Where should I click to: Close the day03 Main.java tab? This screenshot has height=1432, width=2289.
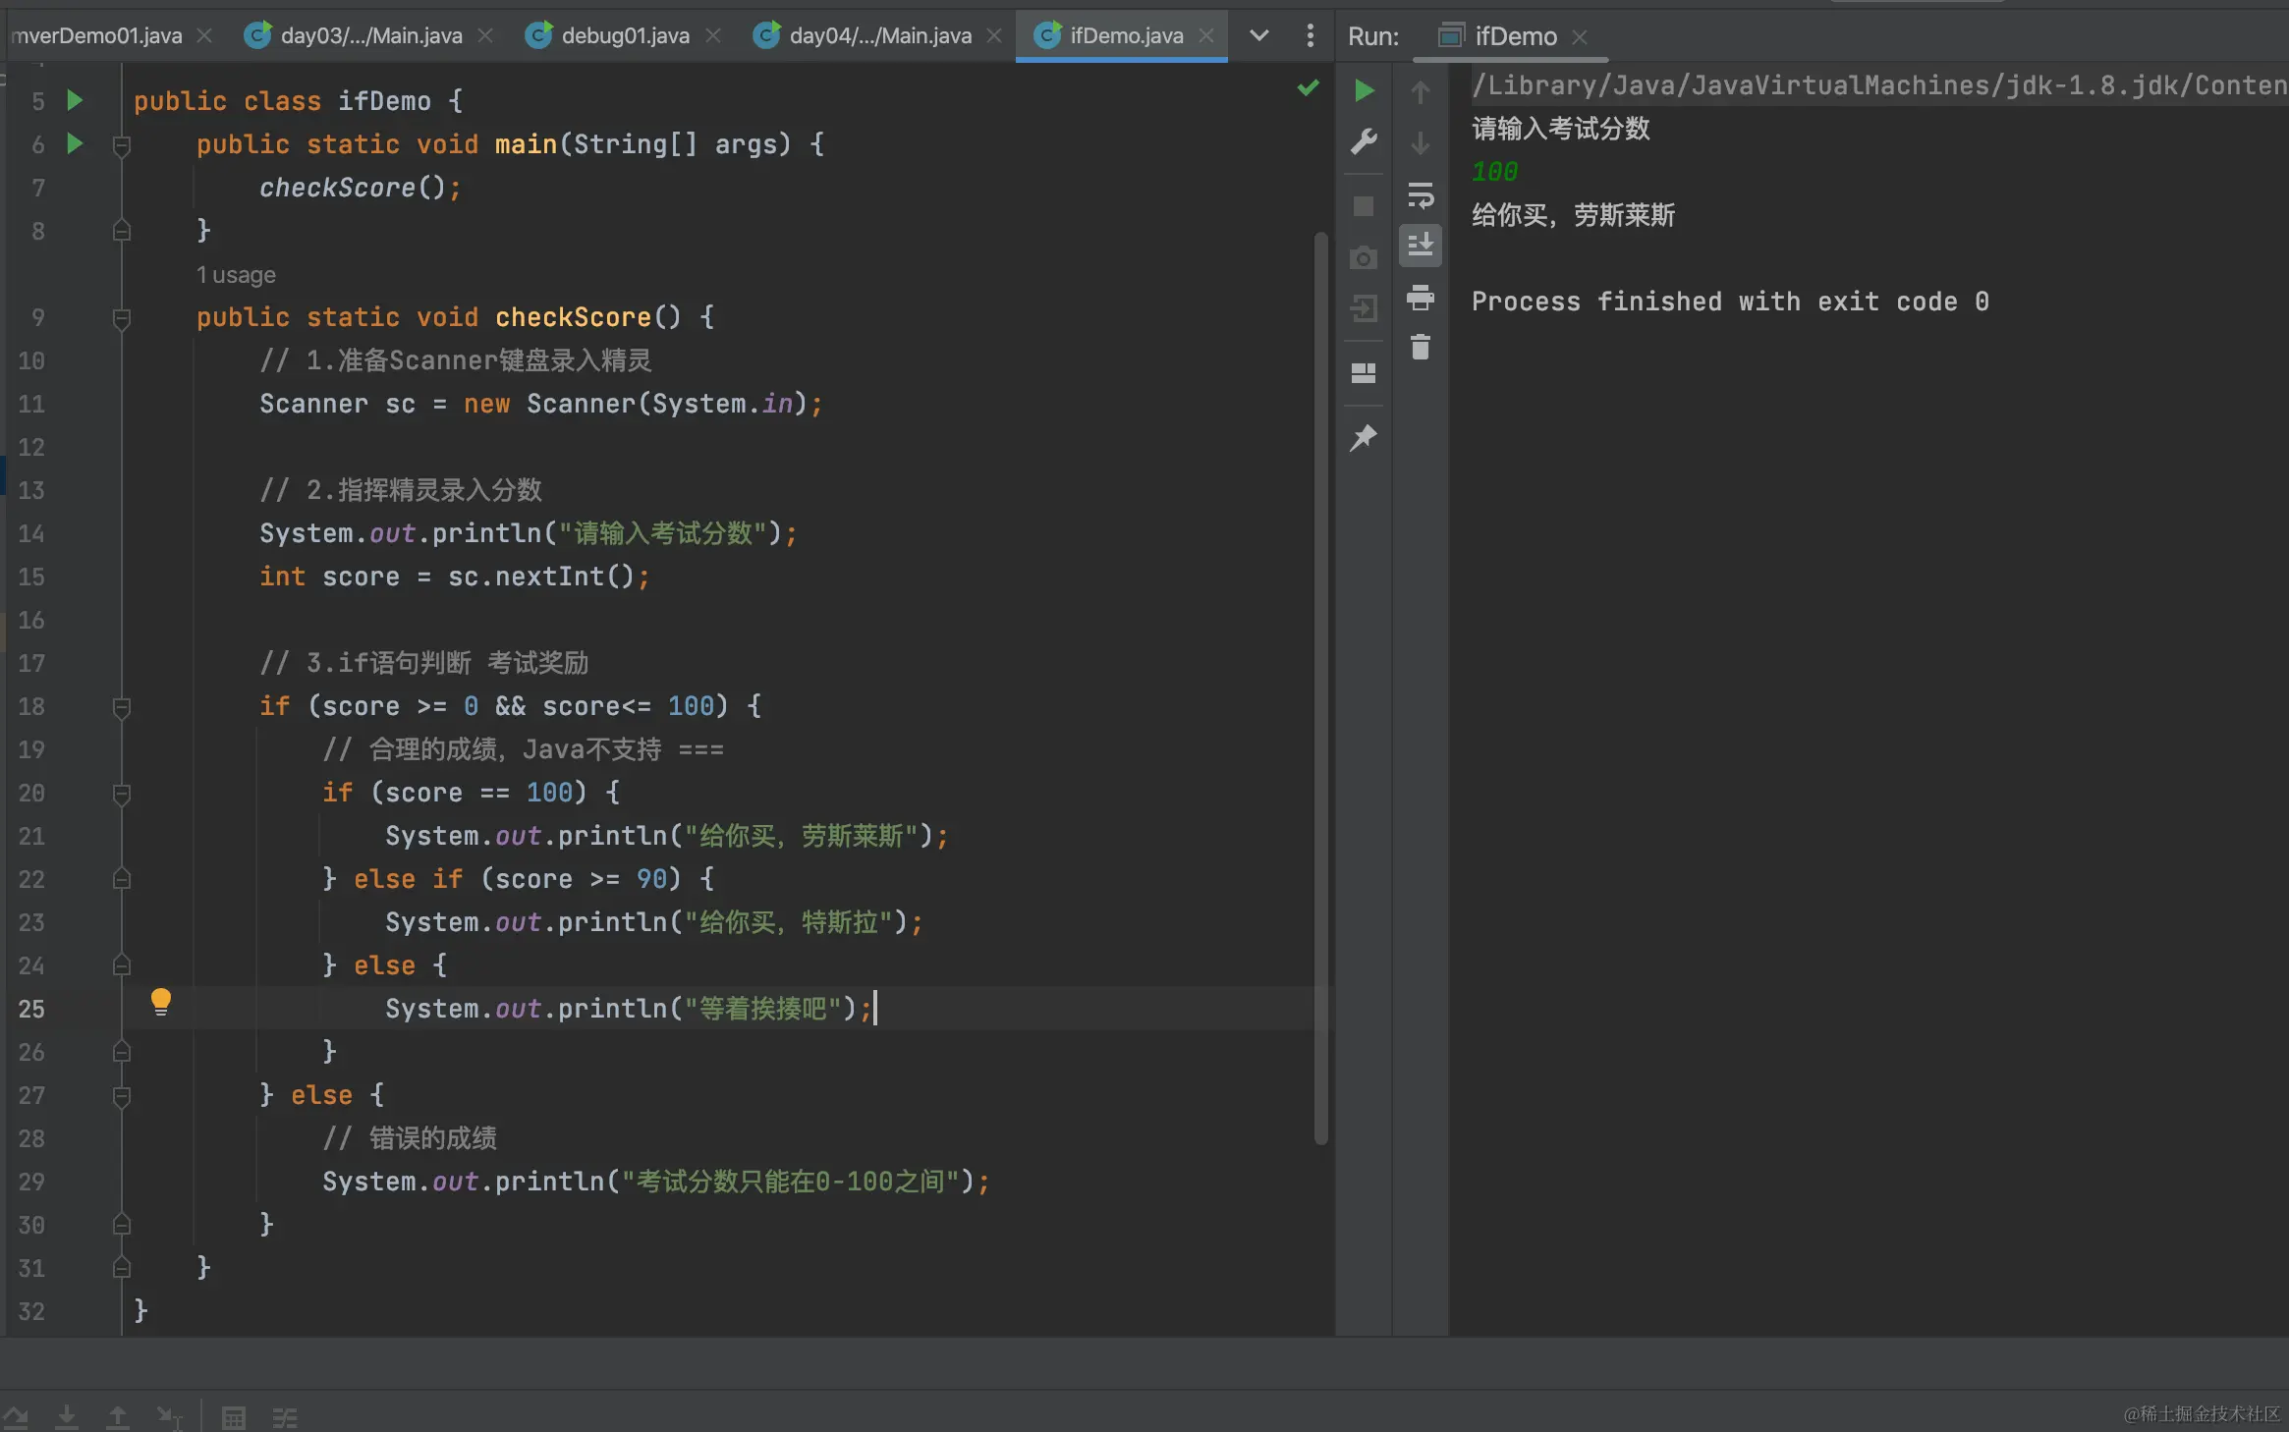pyautogui.click(x=485, y=36)
